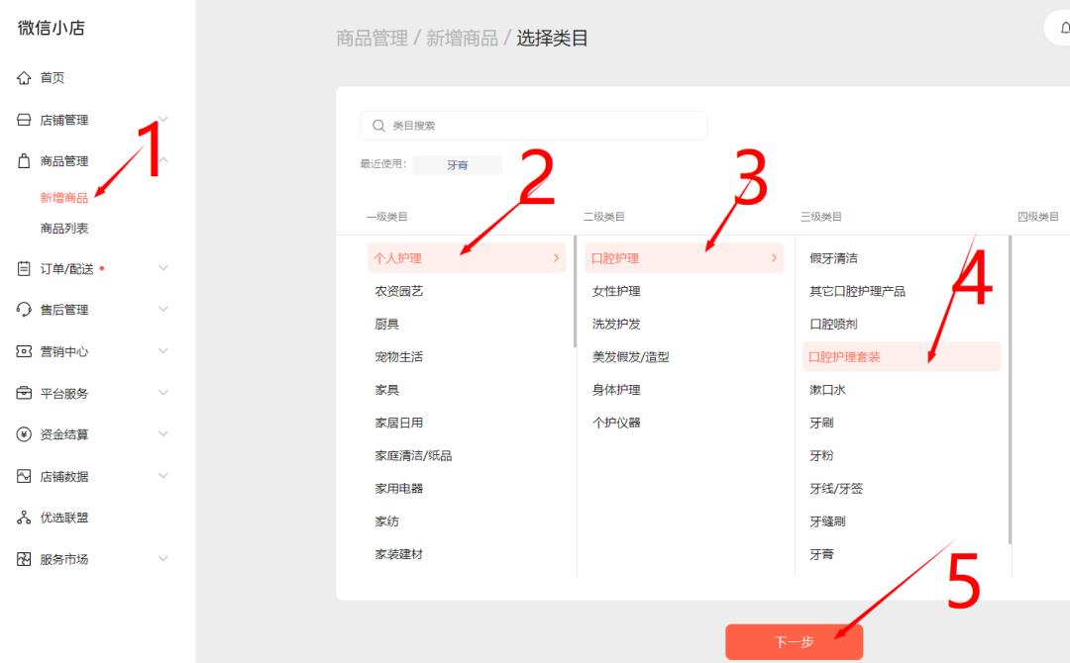Open 新增商品 submenu item

click(64, 198)
